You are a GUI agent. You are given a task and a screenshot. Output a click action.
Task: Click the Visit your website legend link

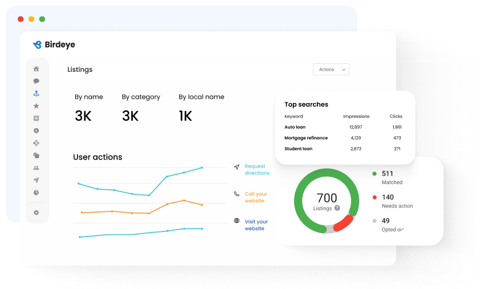(256, 225)
